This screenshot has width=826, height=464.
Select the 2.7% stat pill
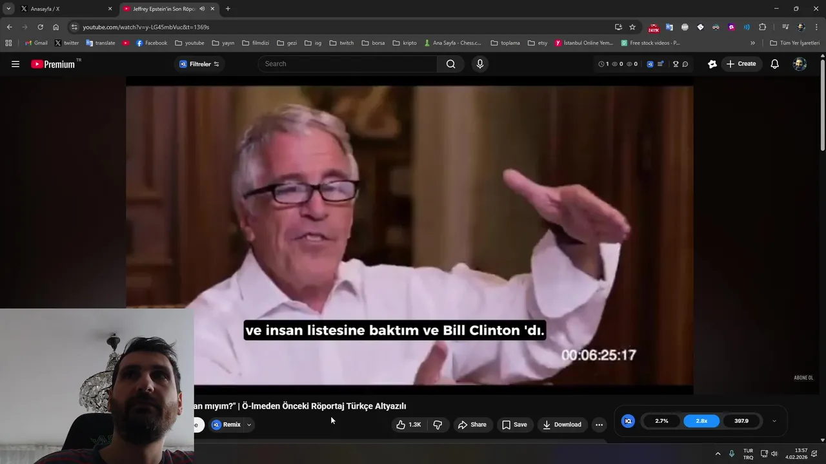pyautogui.click(x=661, y=421)
